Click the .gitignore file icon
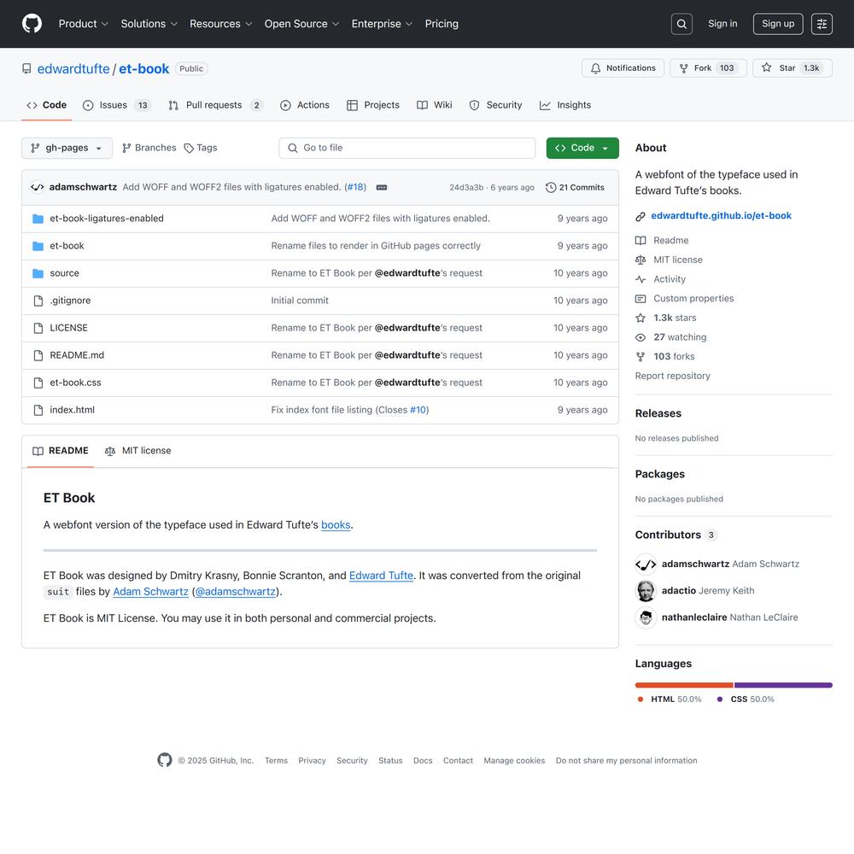Viewport: 854px width, 854px height. pos(38,301)
